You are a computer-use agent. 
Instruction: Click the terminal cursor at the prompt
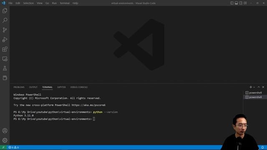(x=94, y=119)
